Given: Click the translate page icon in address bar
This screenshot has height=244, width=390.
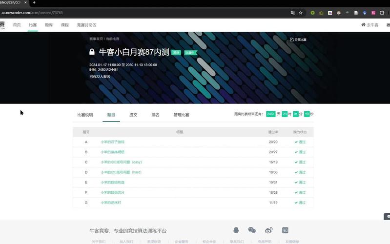Looking at the screenshot, I should [x=293, y=13].
